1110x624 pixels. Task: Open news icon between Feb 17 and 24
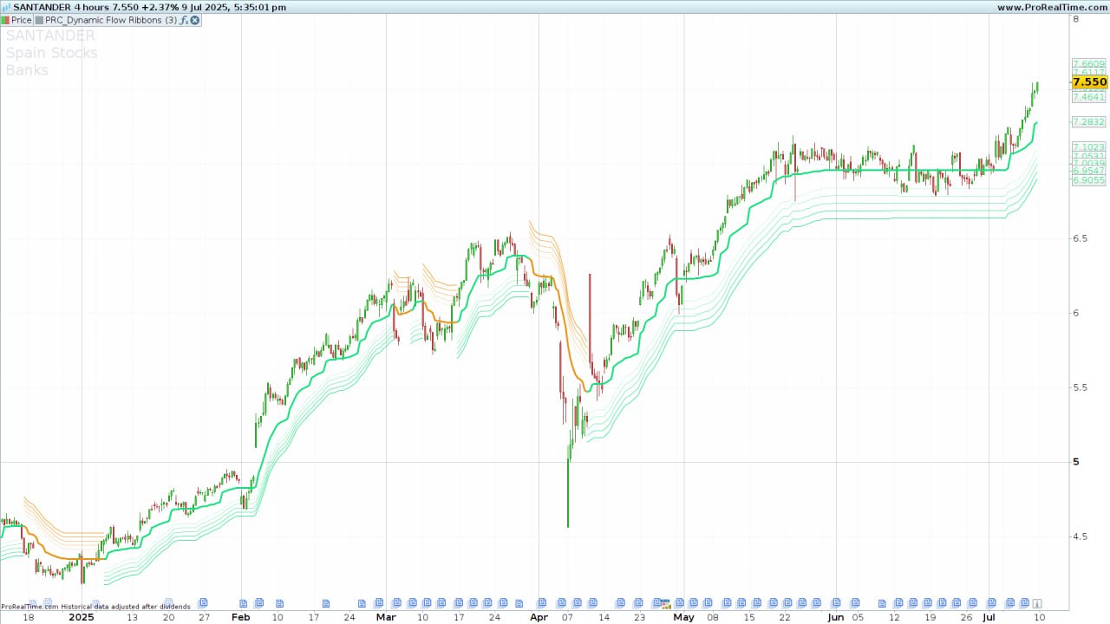(326, 602)
